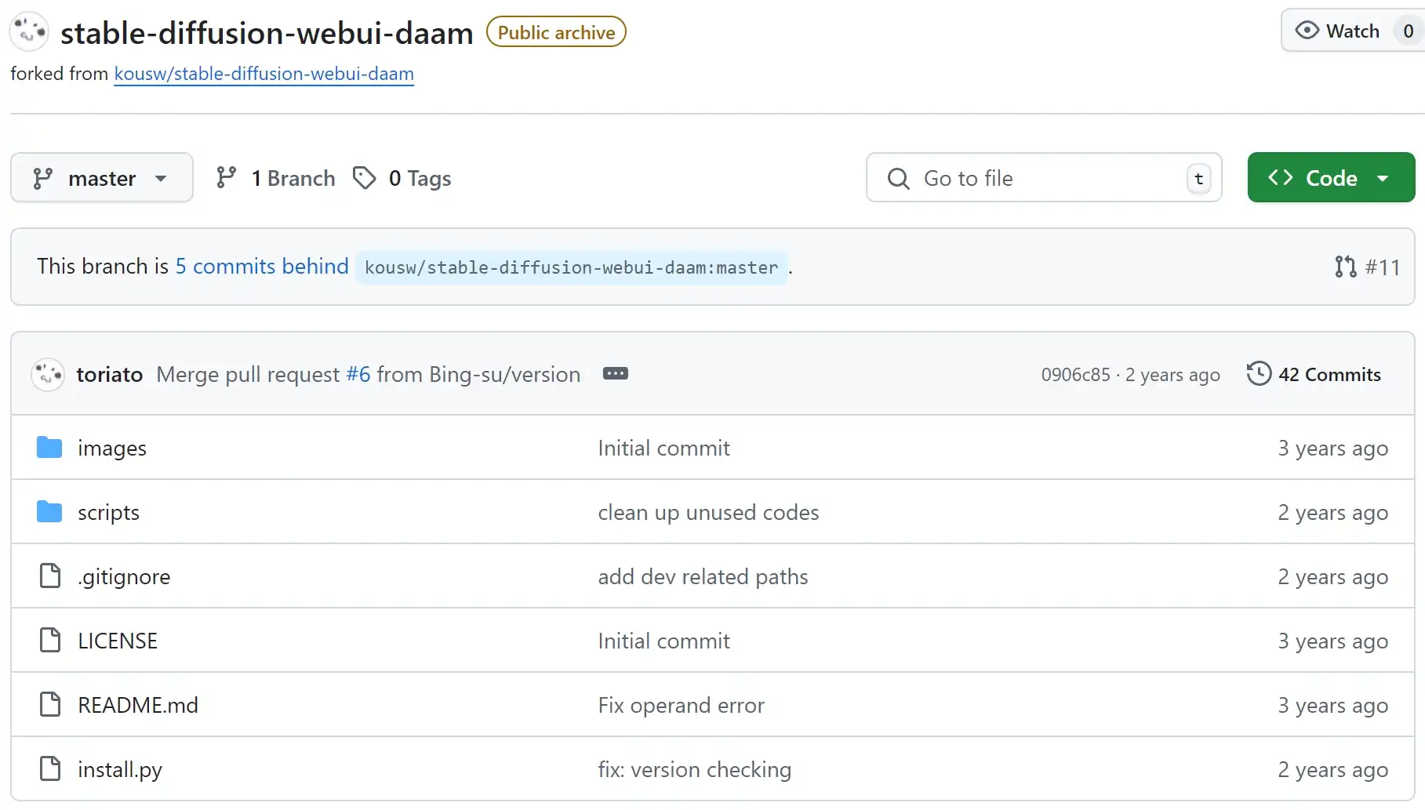The height and width of the screenshot is (810, 1425).
Task: Open the .gitignore file
Action: 124,576
